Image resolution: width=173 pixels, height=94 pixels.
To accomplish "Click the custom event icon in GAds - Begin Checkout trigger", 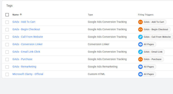I will [140, 29].
